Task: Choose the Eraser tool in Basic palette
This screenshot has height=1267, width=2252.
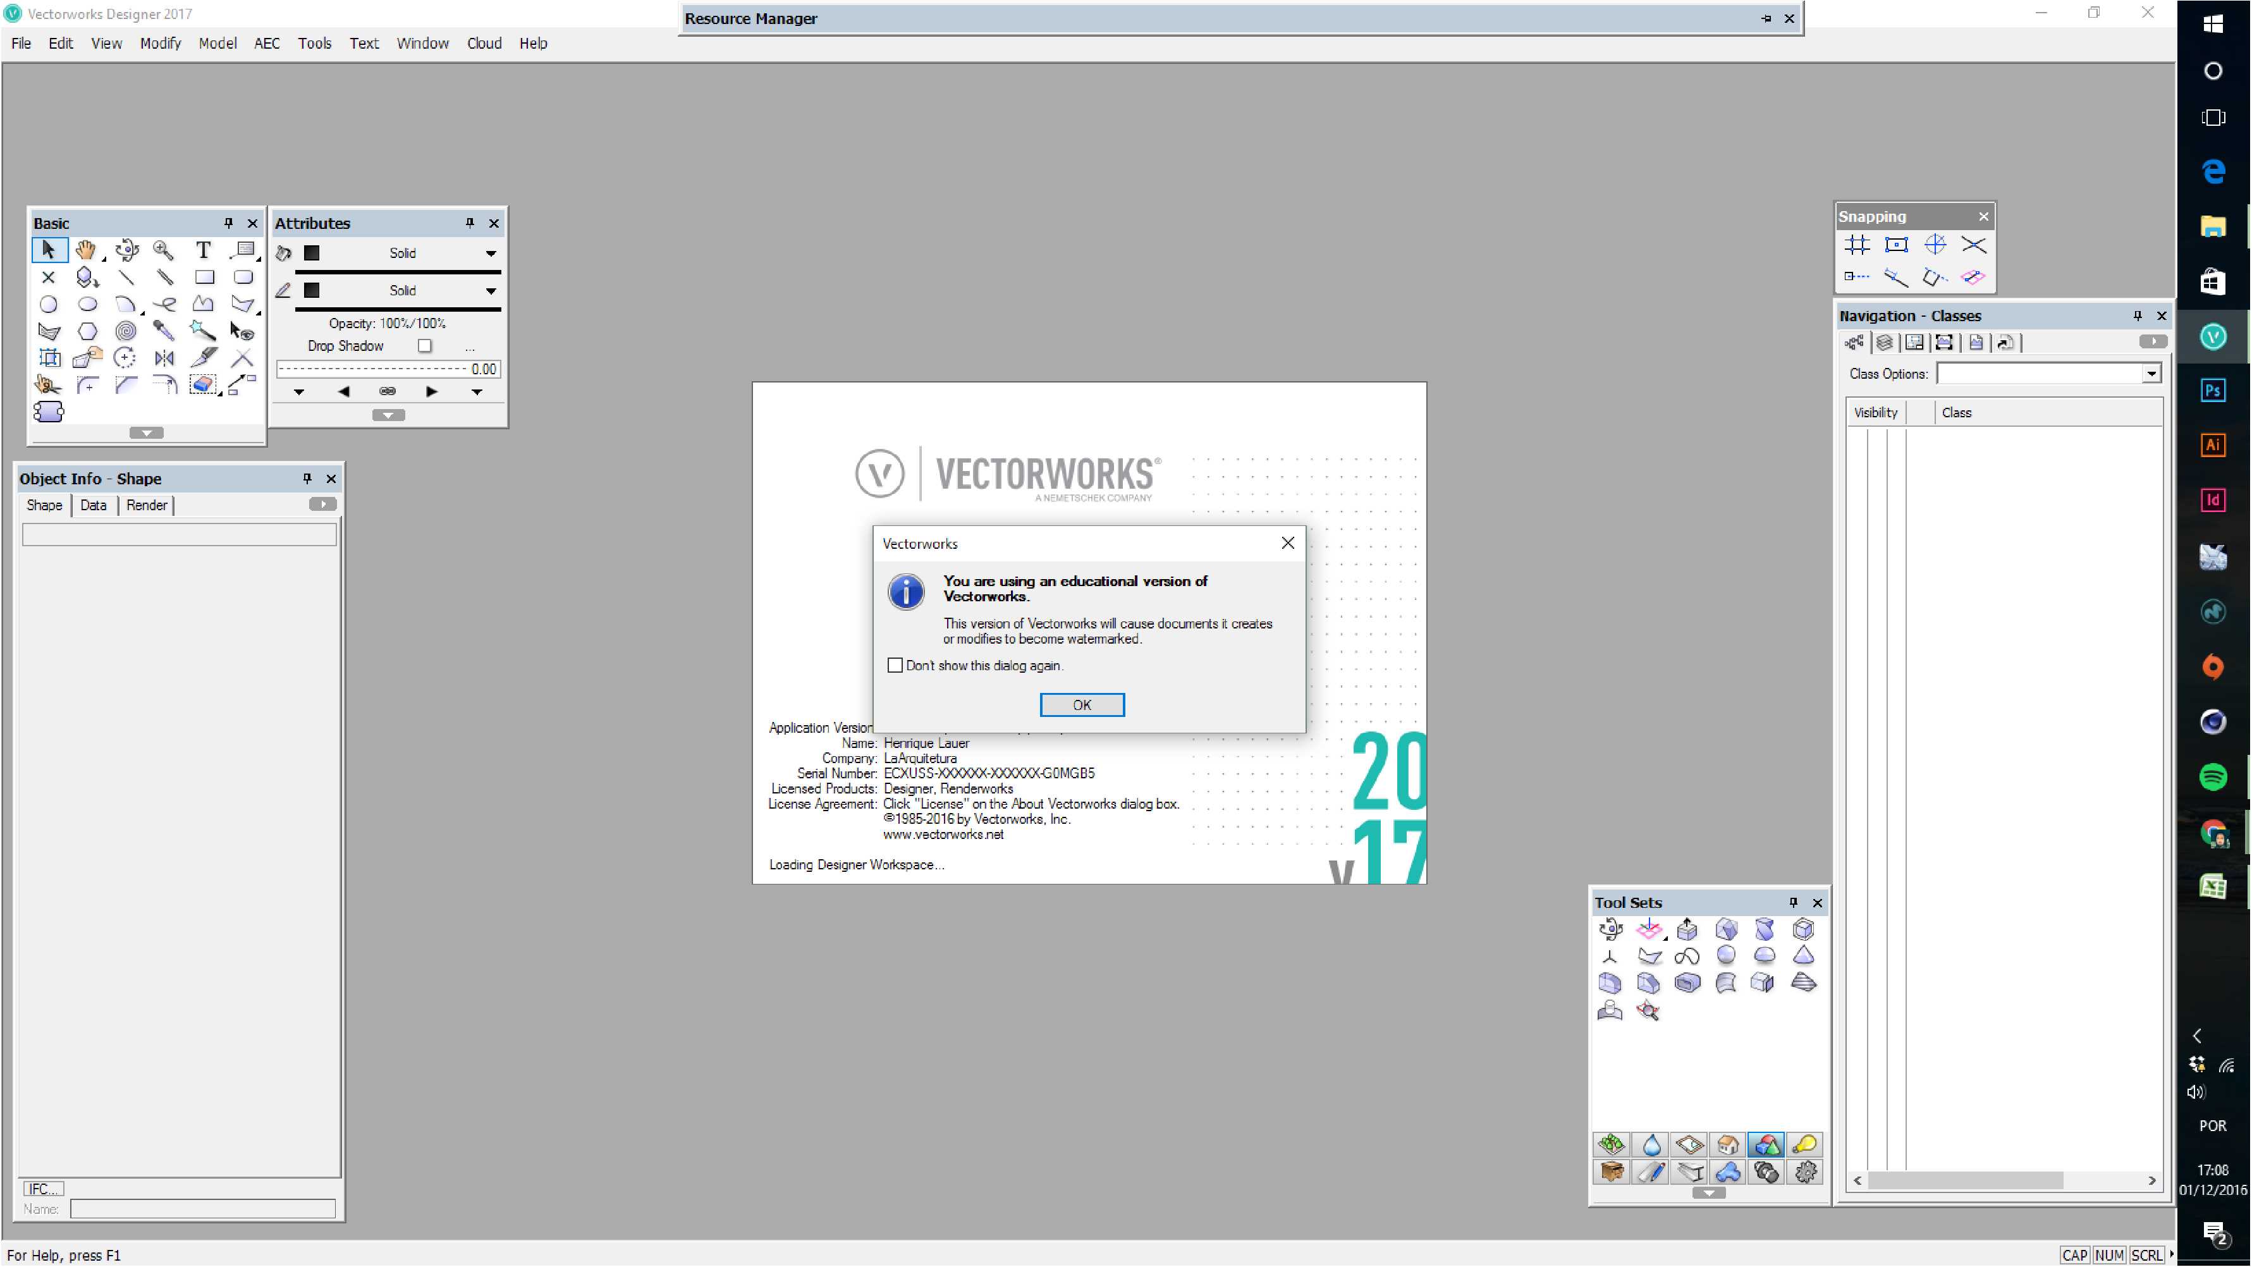Action: click(x=203, y=385)
